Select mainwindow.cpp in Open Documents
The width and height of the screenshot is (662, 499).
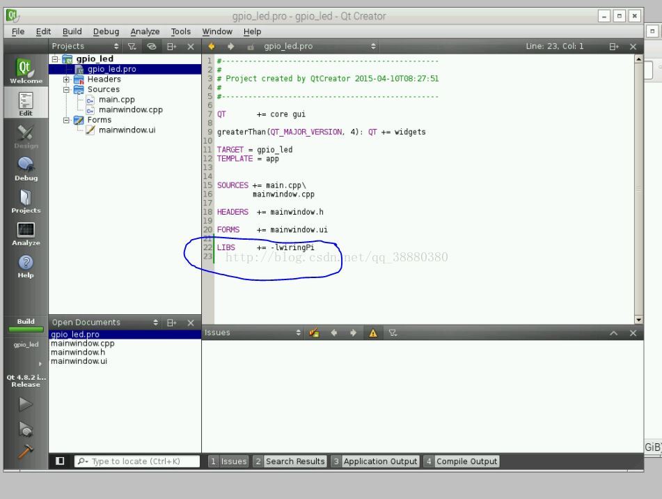point(83,343)
